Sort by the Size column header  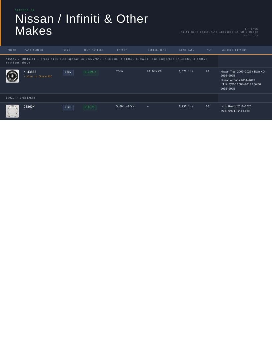[67, 50]
